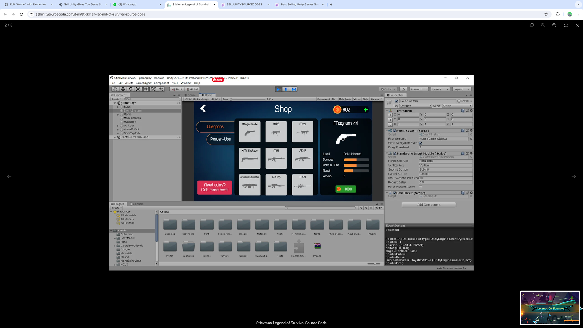
Task: Open the GameObject menu
Action: (144, 83)
